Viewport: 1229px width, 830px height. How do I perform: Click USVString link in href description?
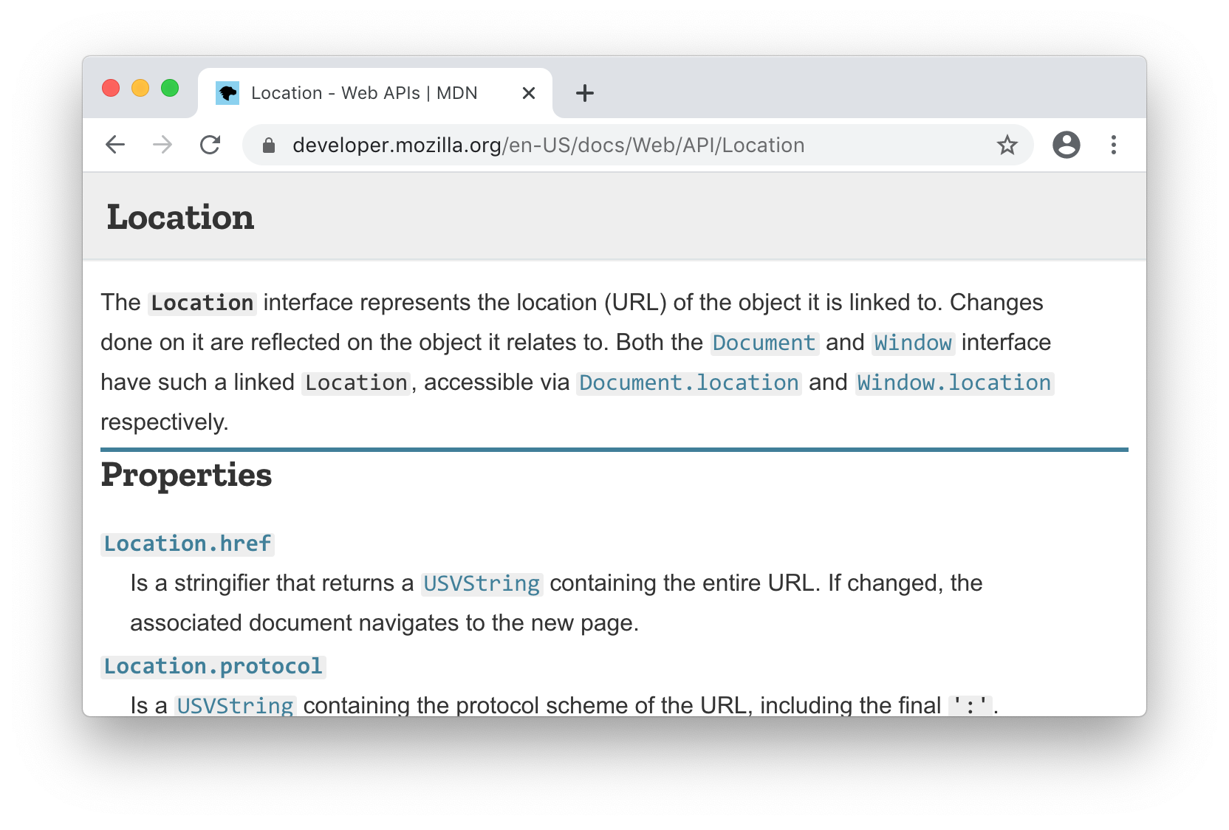482,583
